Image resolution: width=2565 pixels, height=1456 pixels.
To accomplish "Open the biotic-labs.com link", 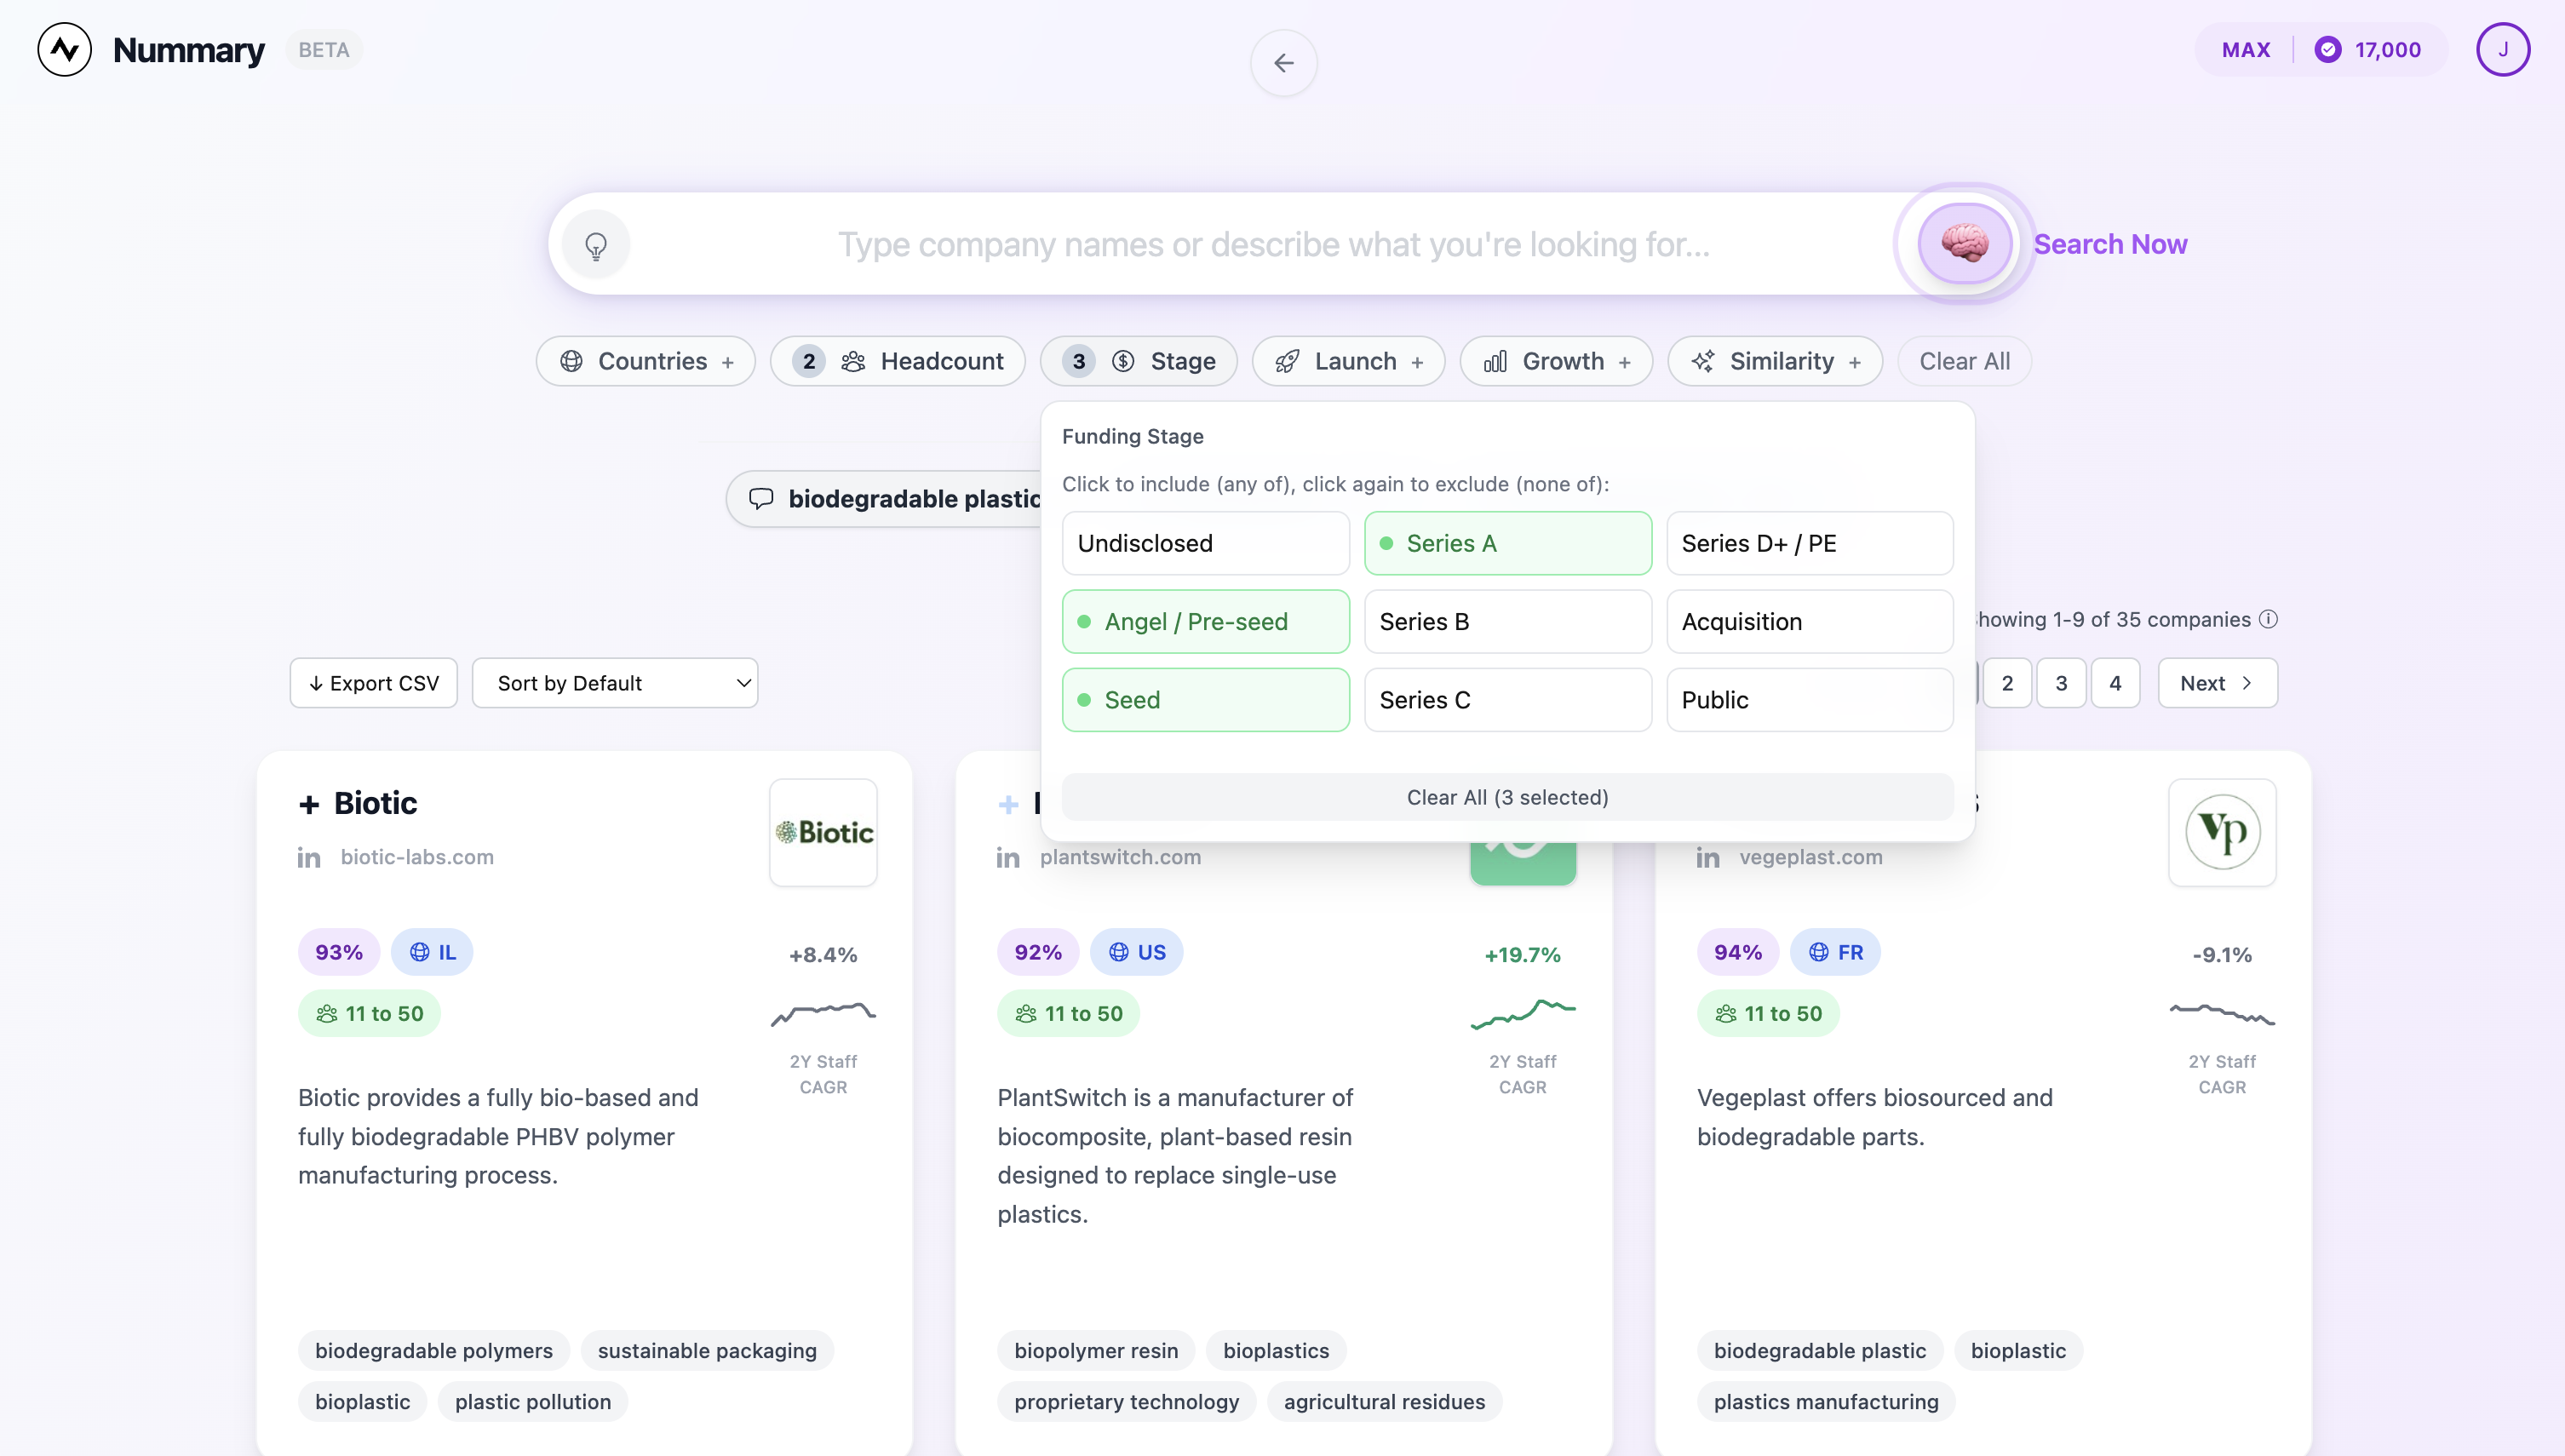I will [417, 857].
